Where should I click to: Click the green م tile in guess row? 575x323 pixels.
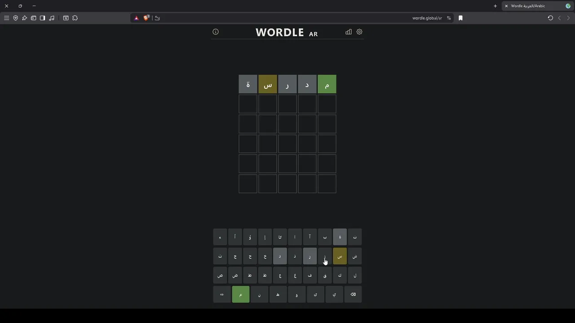(327, 84)
